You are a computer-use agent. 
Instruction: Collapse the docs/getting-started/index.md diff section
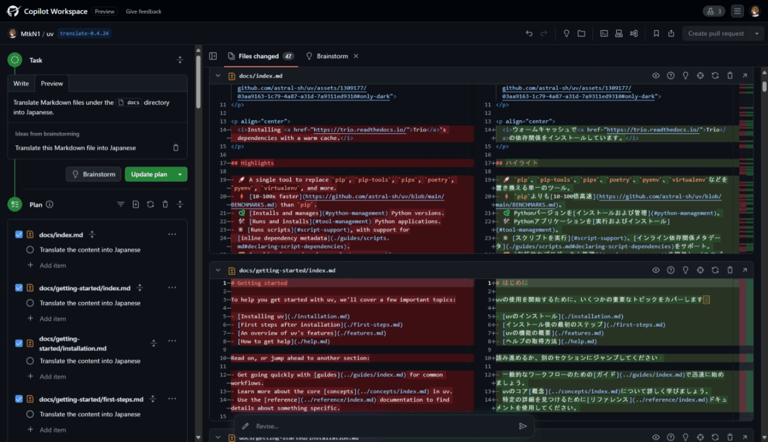click(x=218, y=270)
